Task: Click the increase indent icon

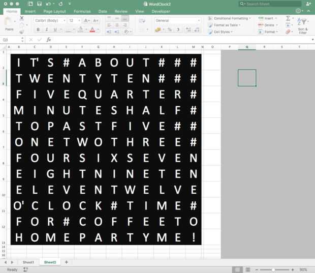Action: [117, 32]
